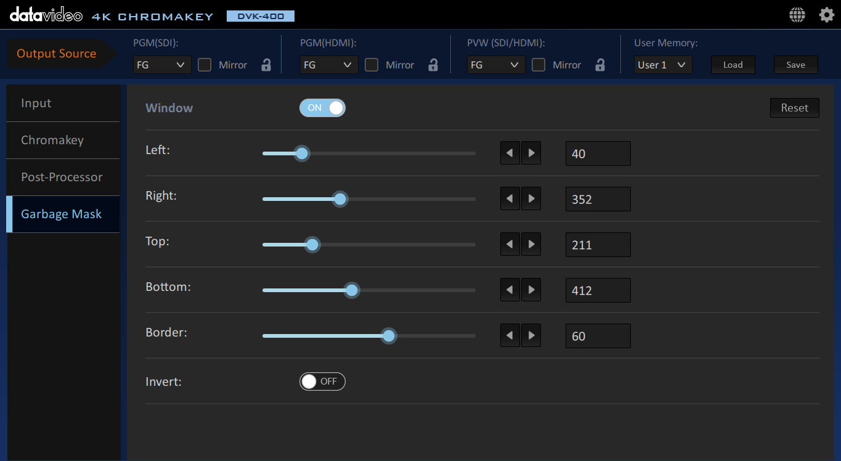Open the settings gear icon
Viewport: 841px width, 461px height.
826,15
